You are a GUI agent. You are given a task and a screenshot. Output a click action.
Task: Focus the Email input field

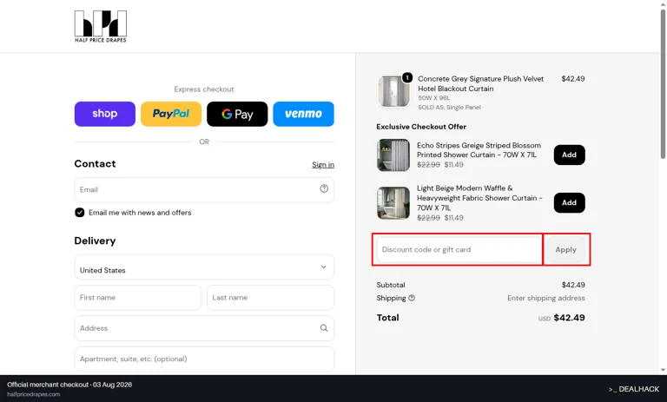tap(204, 190)
